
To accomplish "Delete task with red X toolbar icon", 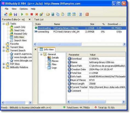I will pos(36,14).
